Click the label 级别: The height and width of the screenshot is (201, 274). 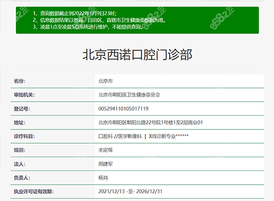(x=20, y=150)
